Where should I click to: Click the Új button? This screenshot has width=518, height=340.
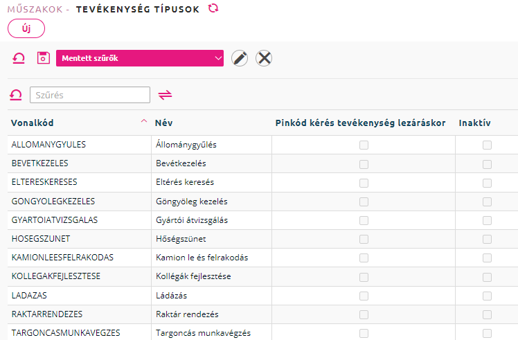tap(26, 28)
